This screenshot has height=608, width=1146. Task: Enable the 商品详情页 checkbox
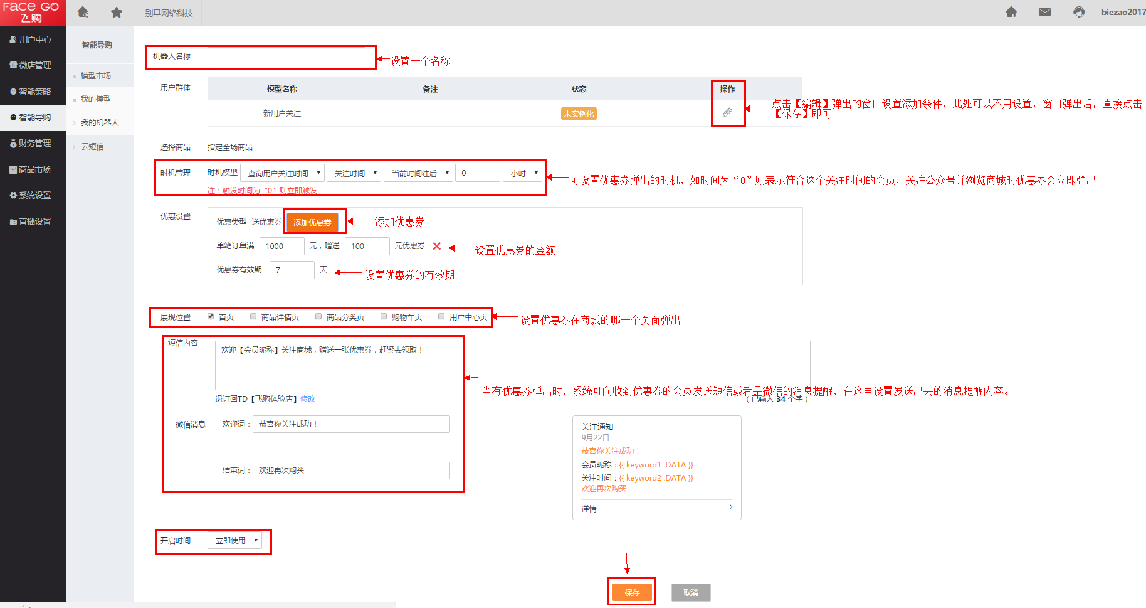coord(253,317)
